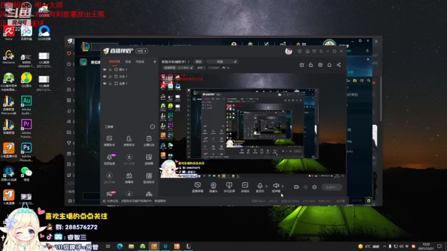Edit the 频道 channel field
Viewport: 447px width, 251px height.
(x=222, y=61)
